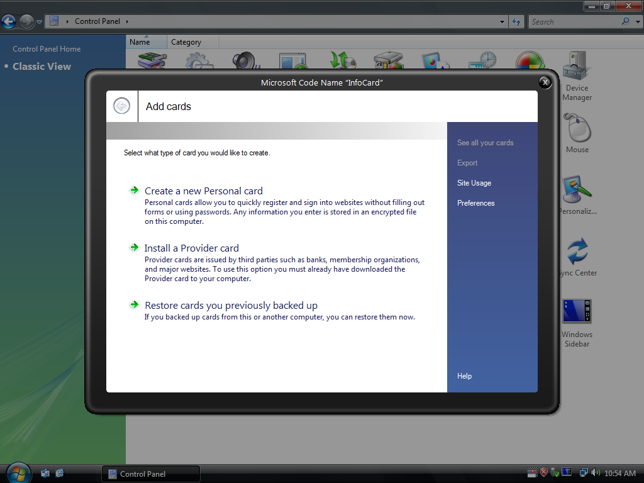
Task: Click Control Panel icon in address bar
Action: pos(54,21)
